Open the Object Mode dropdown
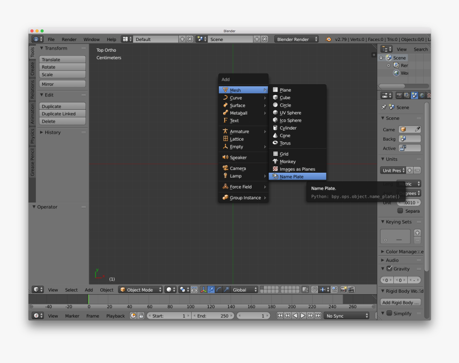This screenshot has width=459, height=363. point(140,289)
